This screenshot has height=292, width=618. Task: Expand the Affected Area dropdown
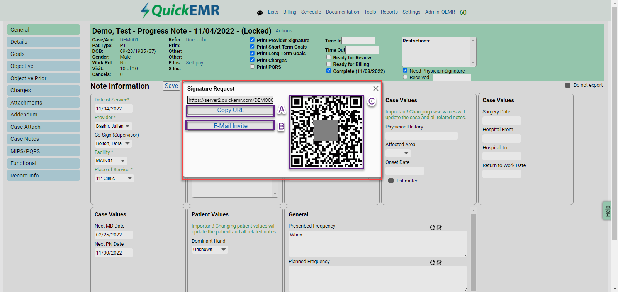click(398, 153)
